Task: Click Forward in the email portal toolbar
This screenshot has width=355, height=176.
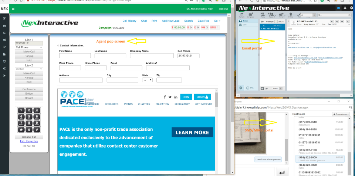Action: pos(281,15)
